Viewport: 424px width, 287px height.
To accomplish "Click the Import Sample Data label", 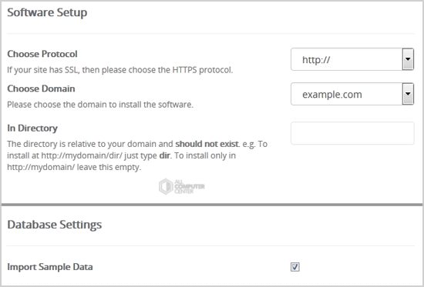I will click(x=50, y=267).
